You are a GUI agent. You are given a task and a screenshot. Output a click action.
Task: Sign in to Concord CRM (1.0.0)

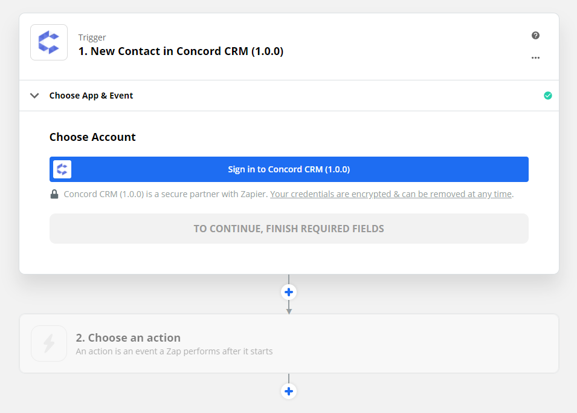(289, 169)
